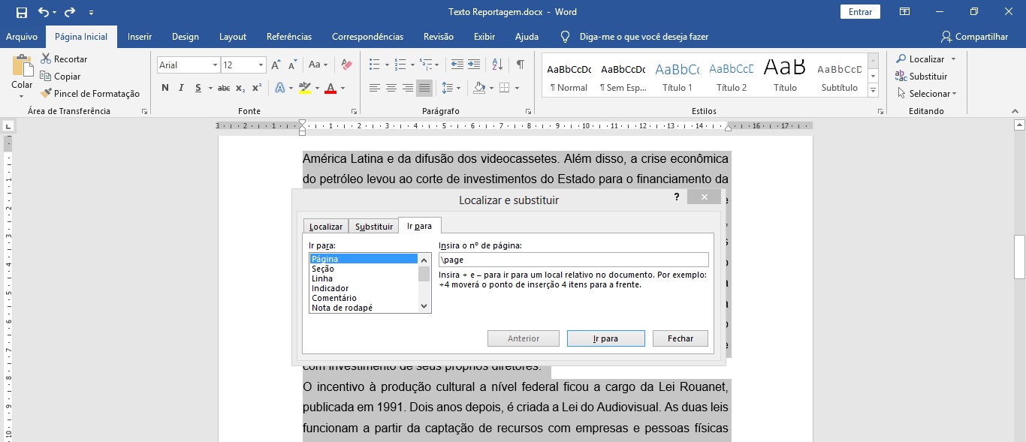Viewport: 1026px width, 442px height.
Task: Click the Ir para button
Action: 605,338
